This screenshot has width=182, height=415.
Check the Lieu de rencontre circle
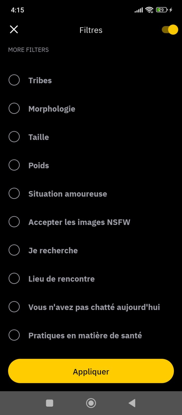click(x=14, y=279)
